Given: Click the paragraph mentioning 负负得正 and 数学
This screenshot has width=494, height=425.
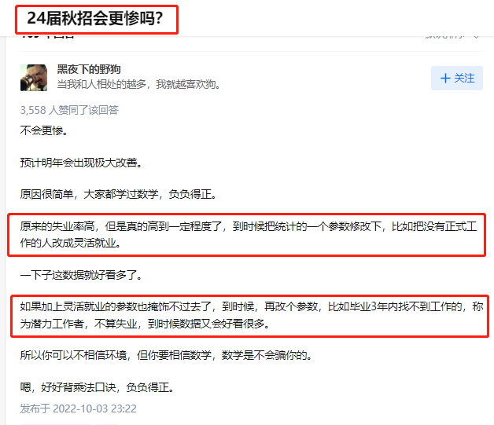Looking at the screenshot, I should 119,194.
